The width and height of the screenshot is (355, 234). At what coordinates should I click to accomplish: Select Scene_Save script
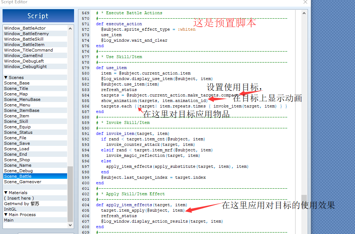(x=35, y=143)
